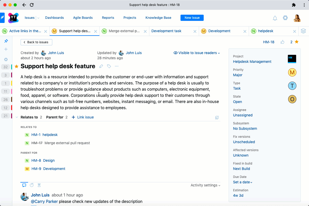The image size is (309, 206).
Task: Click the Fixed in build value Next Build
Action: tap(242, 169)
